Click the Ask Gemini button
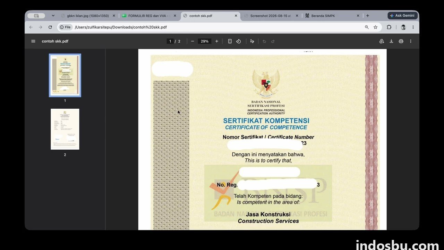 coord(402,16)
